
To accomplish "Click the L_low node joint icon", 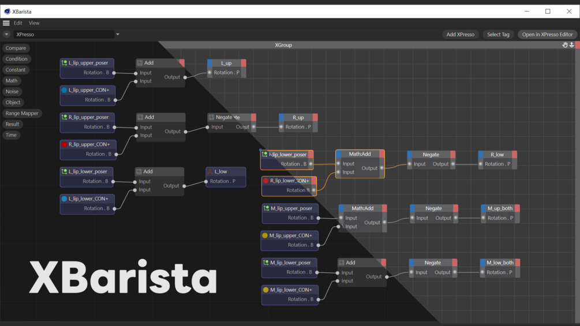I will pyautogui.click(x=209, y=171).
